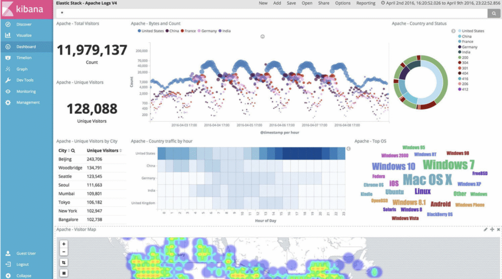
Task: Open the Graph icon in sidebar
Action: click(8, 69)
